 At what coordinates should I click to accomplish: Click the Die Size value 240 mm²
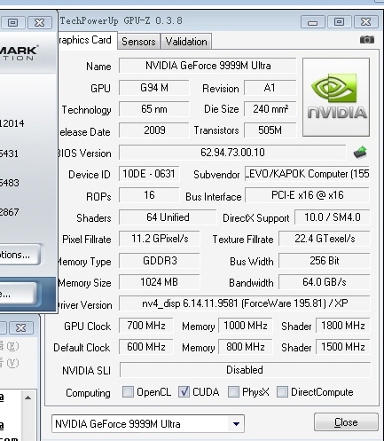tap(270, 109)
